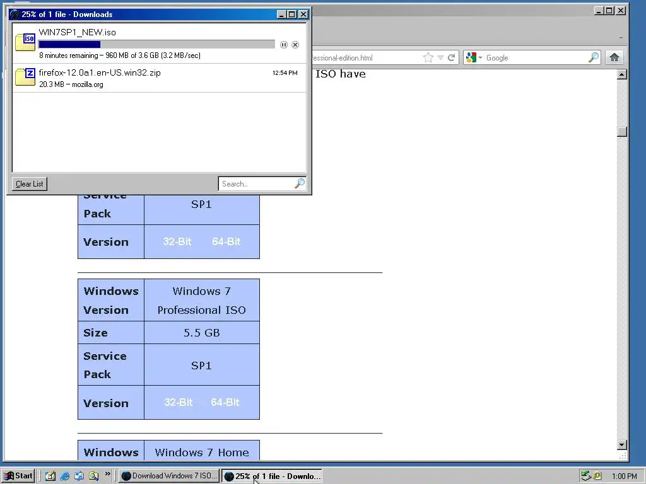Screen dimensions: 646x484
Task: Click the firefox-12.0a1 zip file icon
Action: click(25, 78)
